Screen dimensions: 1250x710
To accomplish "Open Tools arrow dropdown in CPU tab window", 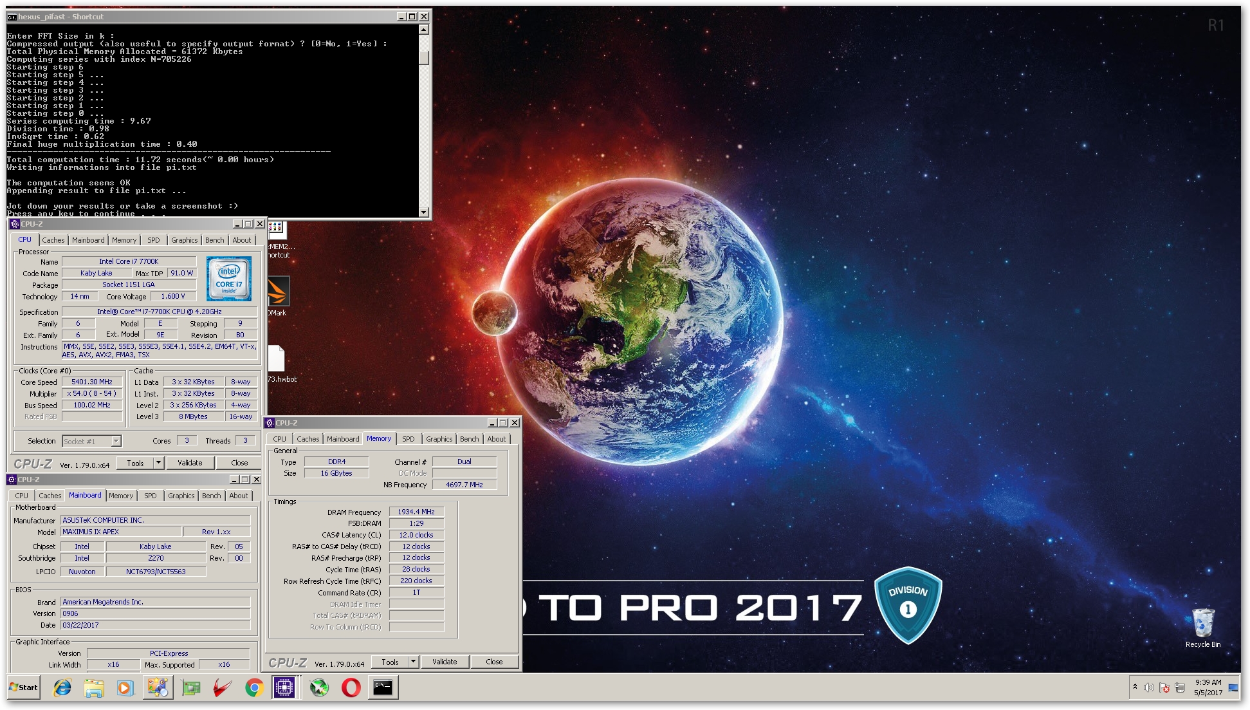I will point(159,463).
